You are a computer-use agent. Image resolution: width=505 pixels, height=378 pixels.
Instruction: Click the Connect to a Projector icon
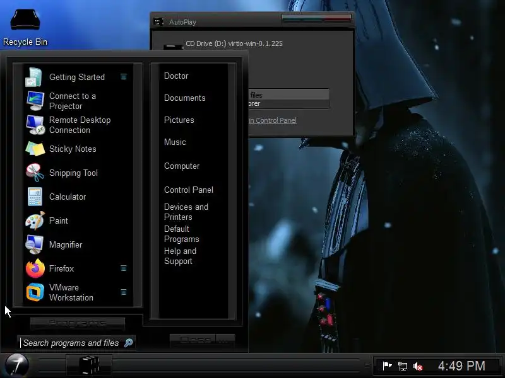(35, 101)
